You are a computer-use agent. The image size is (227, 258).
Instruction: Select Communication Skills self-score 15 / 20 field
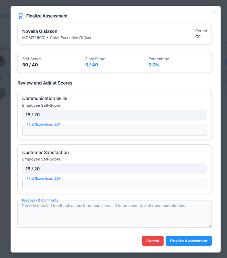[x=114, y=115]
